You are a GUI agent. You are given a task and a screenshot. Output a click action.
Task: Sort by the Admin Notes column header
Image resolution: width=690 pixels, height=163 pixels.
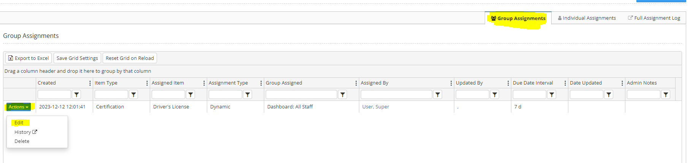coord(642,83)
